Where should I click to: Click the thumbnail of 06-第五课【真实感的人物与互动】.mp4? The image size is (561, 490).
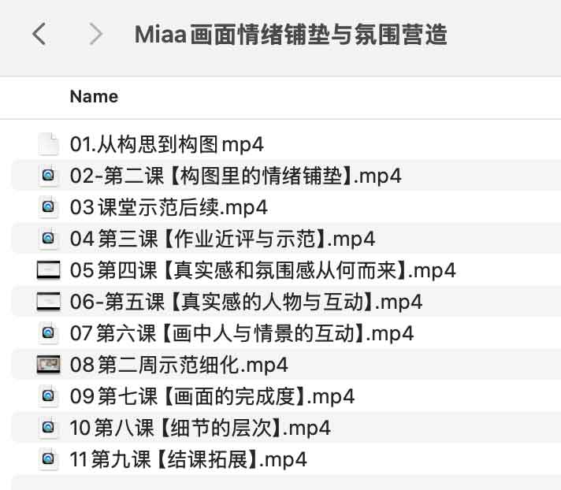[x=49, y=302]
